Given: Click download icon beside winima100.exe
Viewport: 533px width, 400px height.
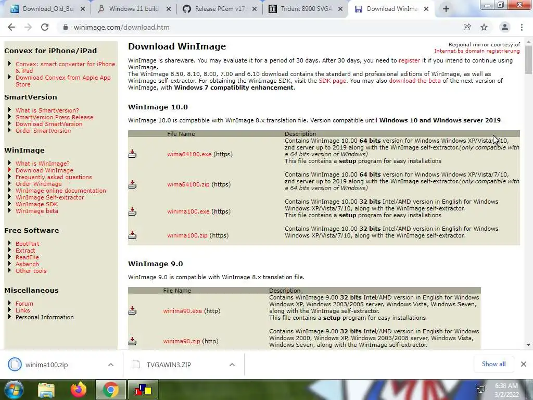Looking at the screenshot, I should [x=132, y=211].
